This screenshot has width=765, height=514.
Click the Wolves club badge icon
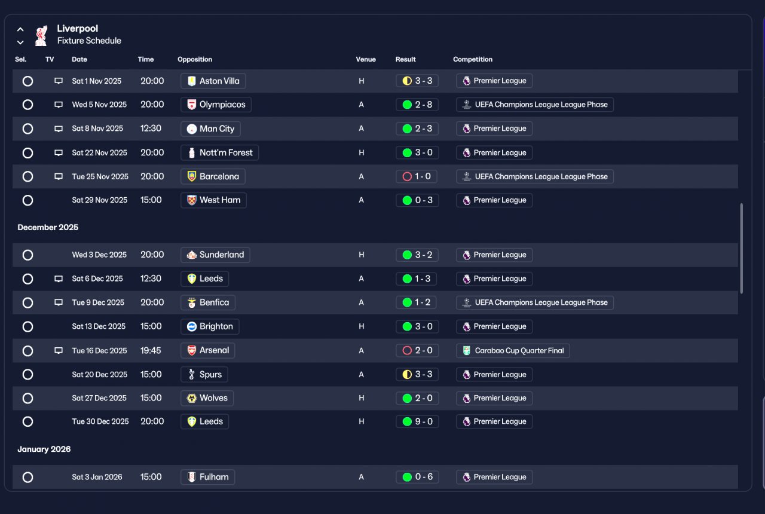[x=192, y=398]
